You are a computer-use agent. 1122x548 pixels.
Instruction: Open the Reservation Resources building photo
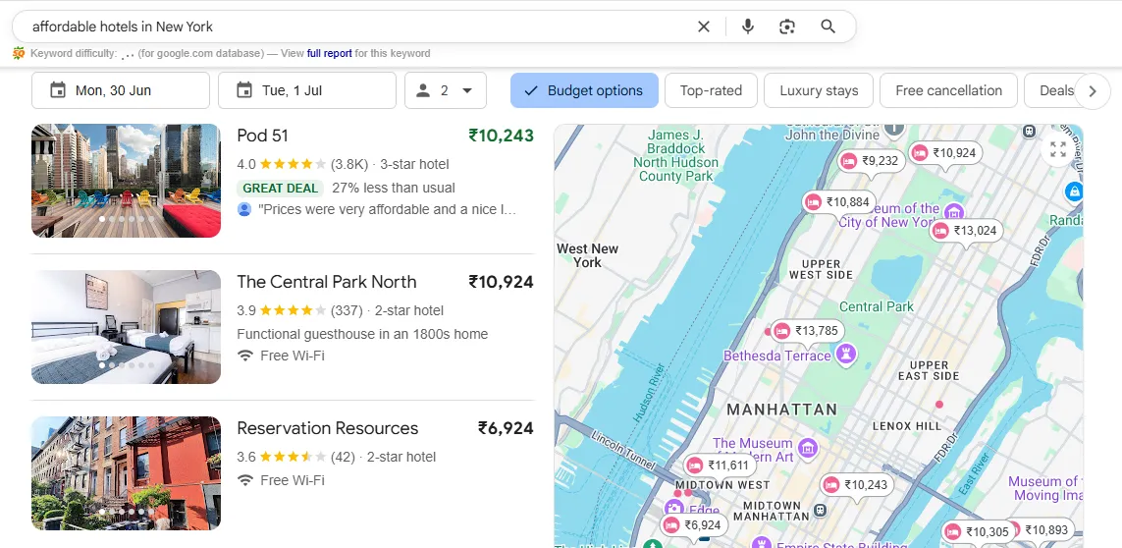pos(126,472)
